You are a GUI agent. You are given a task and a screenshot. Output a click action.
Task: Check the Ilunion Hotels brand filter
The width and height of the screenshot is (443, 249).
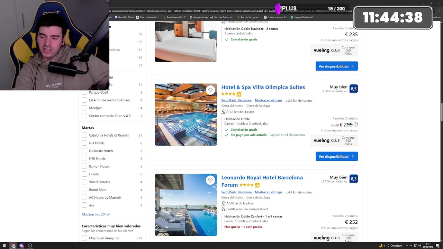tap(84, 166)
